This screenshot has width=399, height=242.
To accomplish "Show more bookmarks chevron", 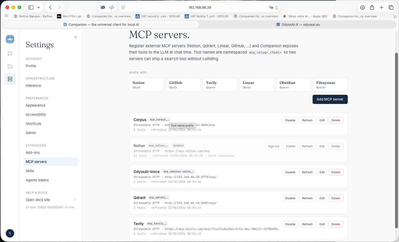I will (395, 16).
